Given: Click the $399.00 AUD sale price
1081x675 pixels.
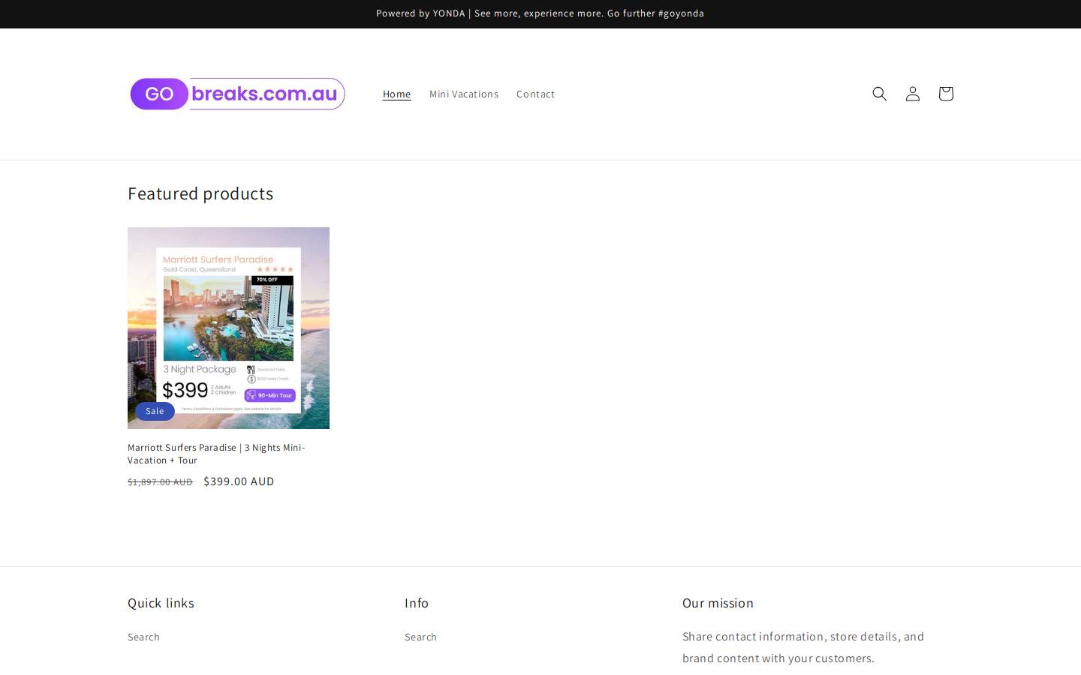Looking at the screenshot, I should click(239, 481).
